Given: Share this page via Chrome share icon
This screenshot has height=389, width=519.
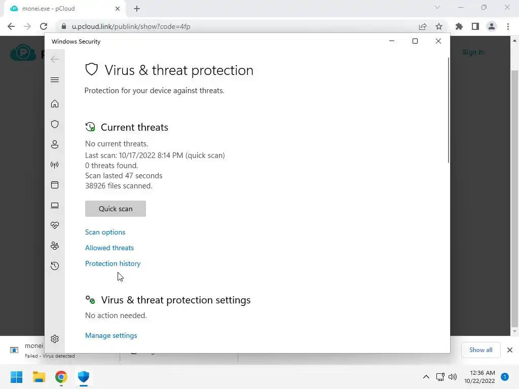Looking at the screenshot, I should 423,26.
